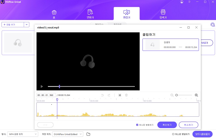
Task: Expand the 파일 추가 dropdown arrow
Action: [x=26, y=25]
